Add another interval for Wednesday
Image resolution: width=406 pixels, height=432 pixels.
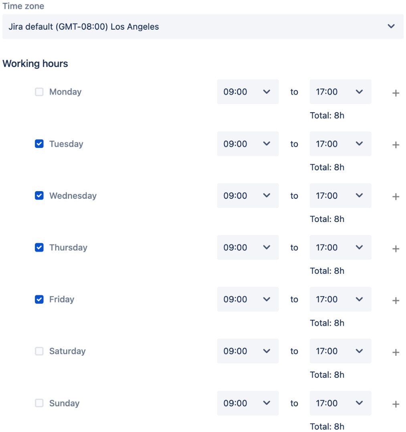click(x=396, y=196)
